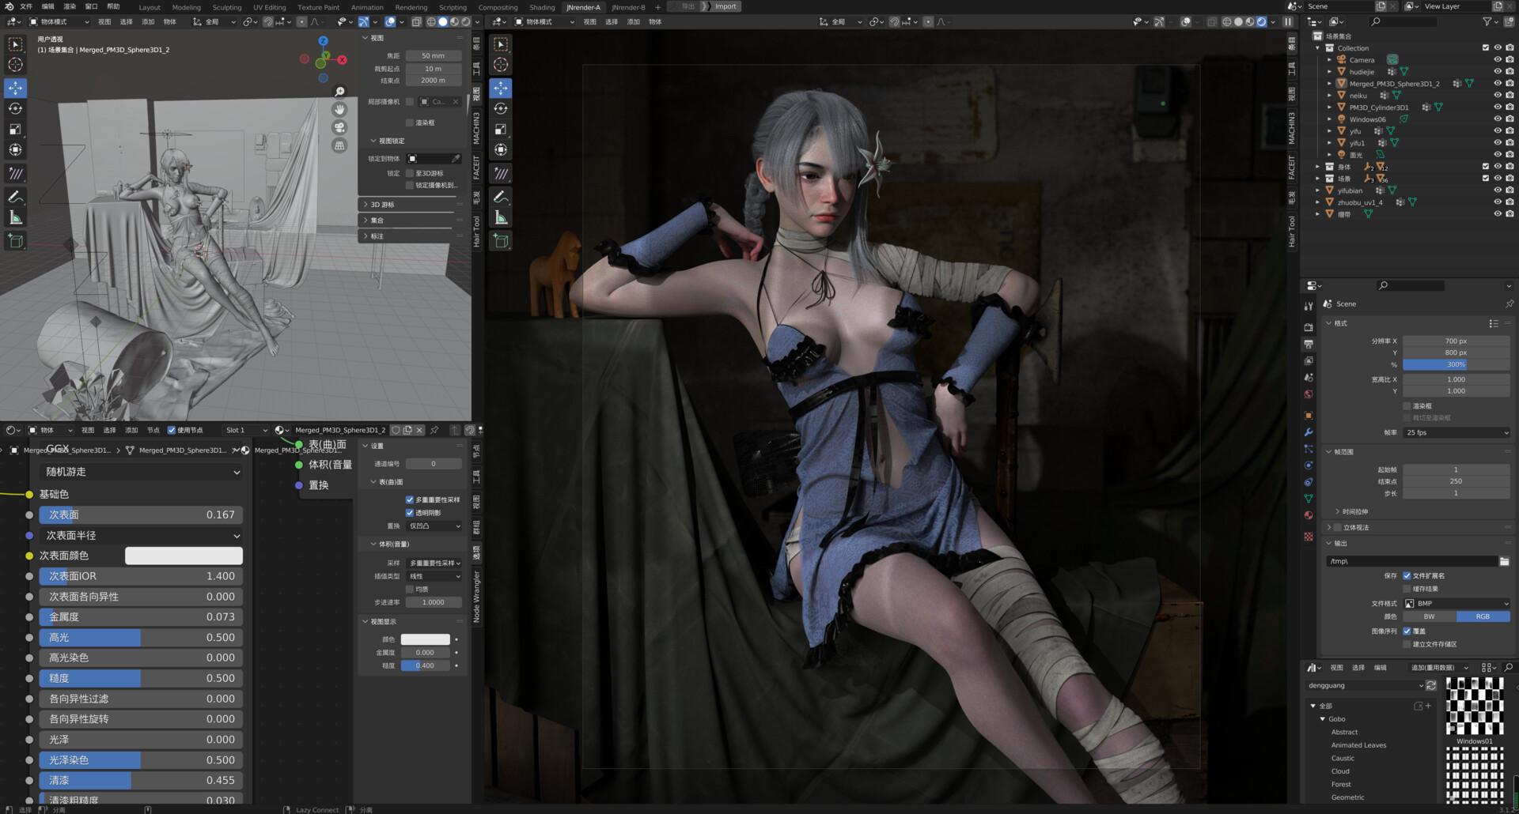Open the dengguang library dropdown

pyautogui.click(x=1364, y=686)
